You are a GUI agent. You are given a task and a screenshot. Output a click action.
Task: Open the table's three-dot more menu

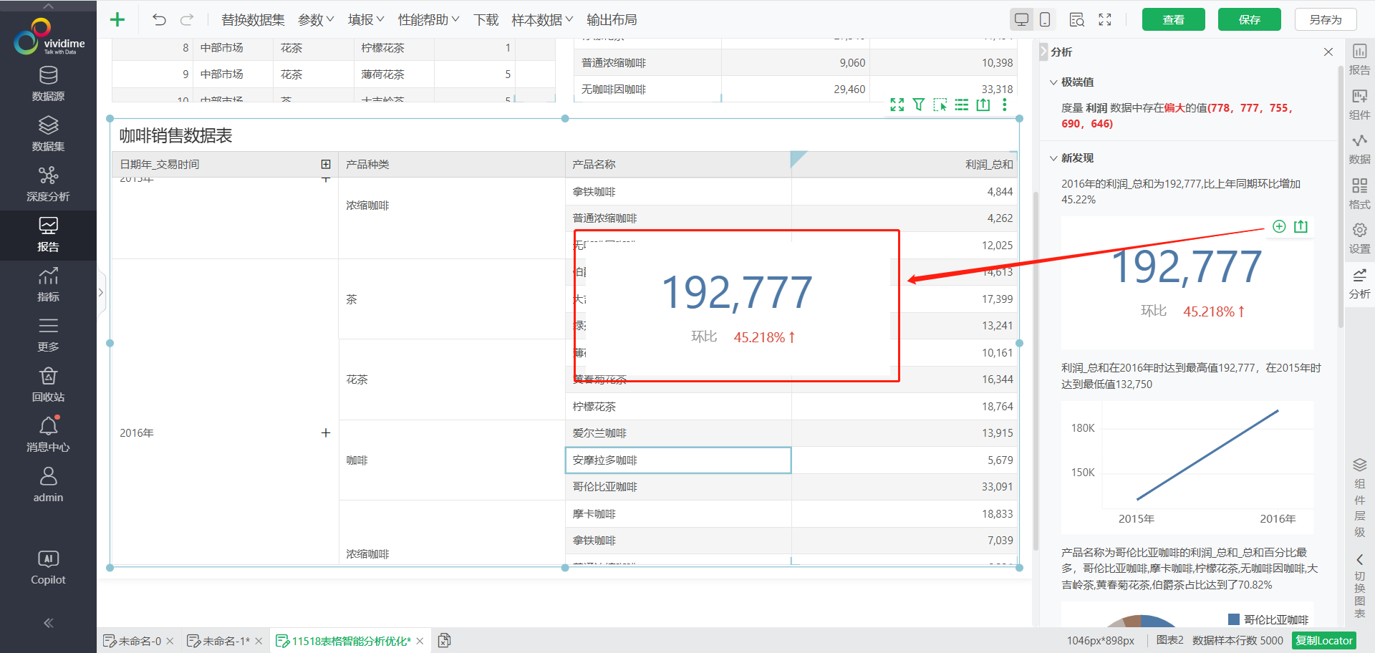coord(1005,105)
